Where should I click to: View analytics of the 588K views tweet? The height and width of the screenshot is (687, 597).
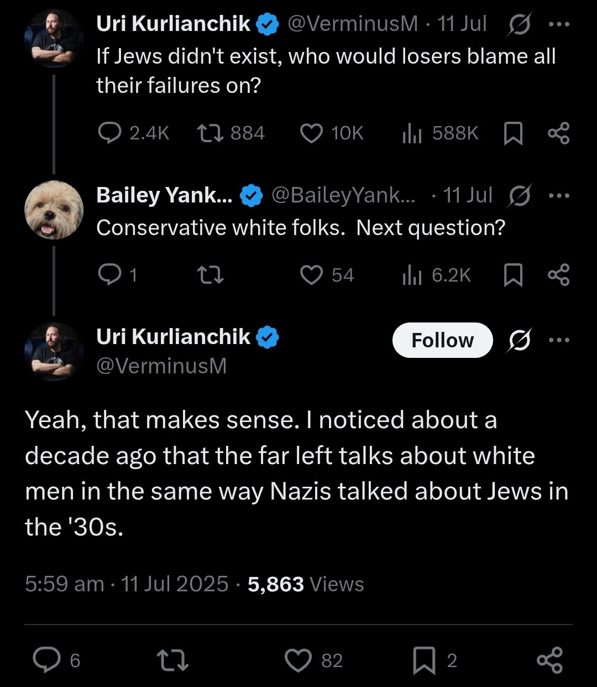pyautogui.click(x=412, y=133)
